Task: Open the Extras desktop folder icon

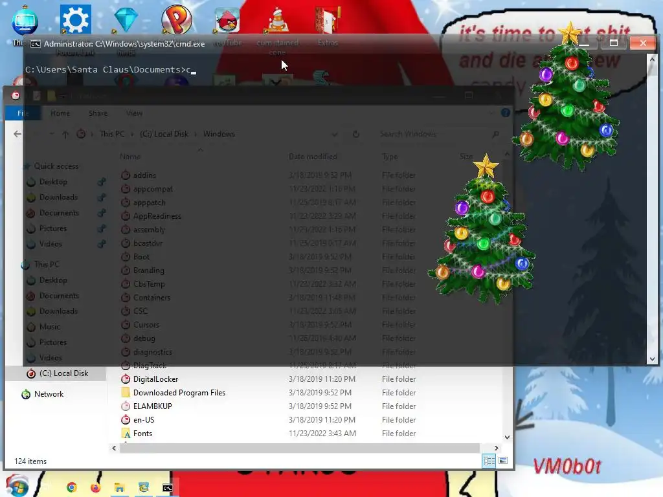Action: point(328,20)
